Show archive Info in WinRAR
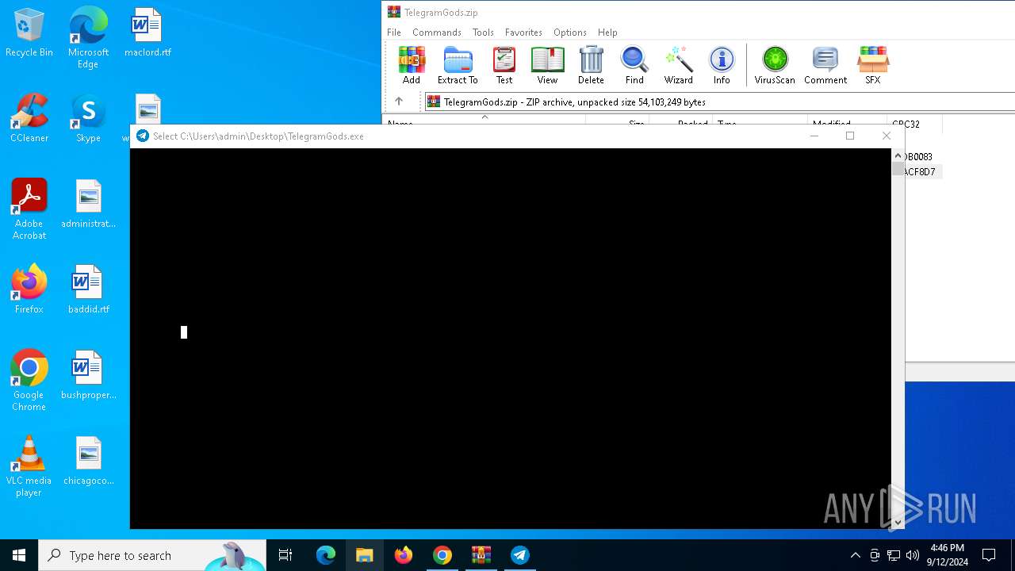 [722, 65]
